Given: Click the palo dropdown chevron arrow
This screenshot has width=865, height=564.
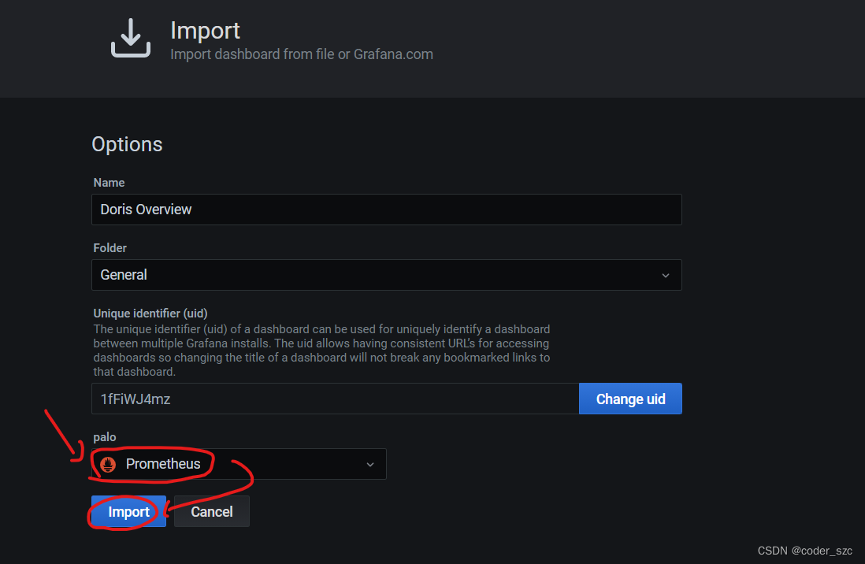Looking at the screenshot, I should (370, 465).
